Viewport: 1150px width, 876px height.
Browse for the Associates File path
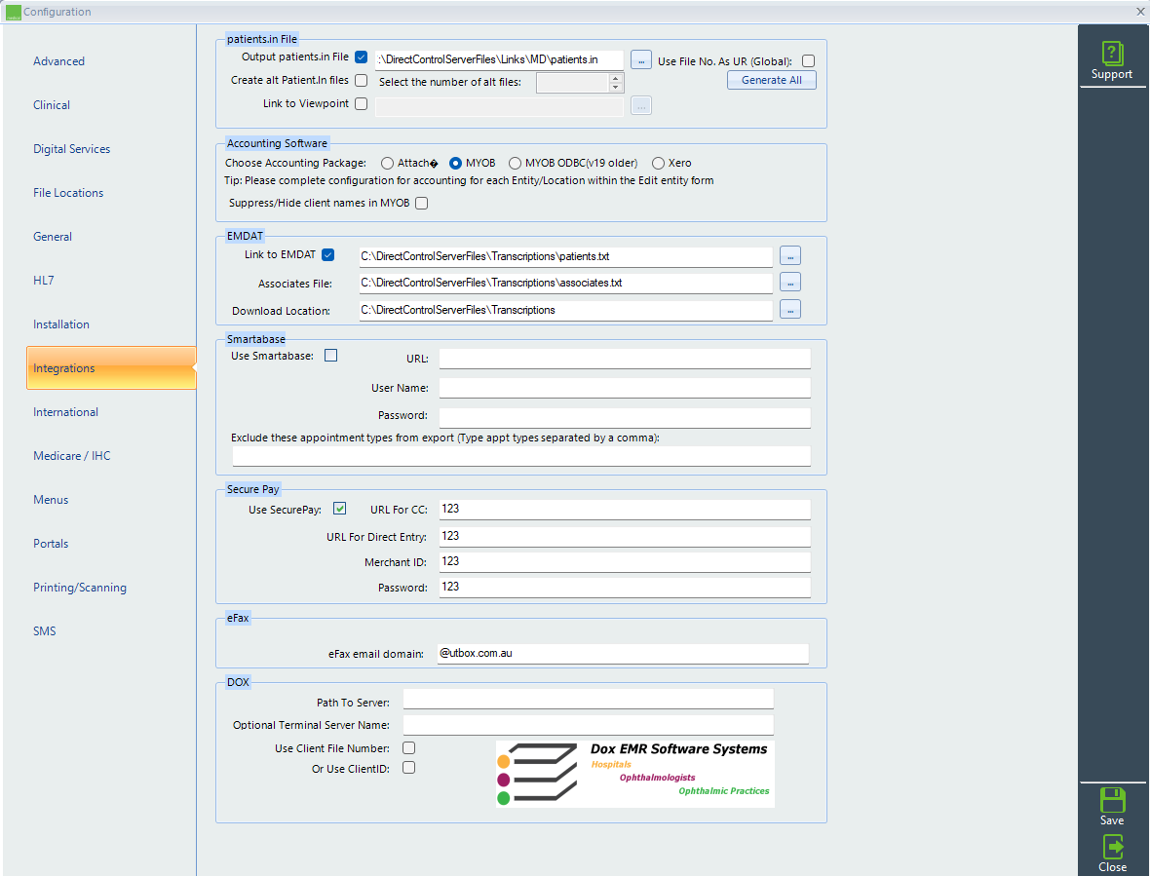point(789,283)
